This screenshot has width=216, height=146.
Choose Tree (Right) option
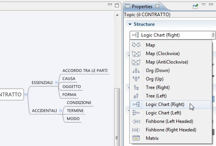[170, 87]
